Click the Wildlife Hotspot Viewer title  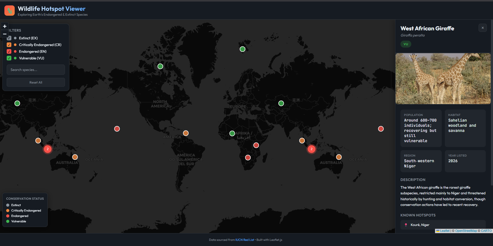[52, 9]
